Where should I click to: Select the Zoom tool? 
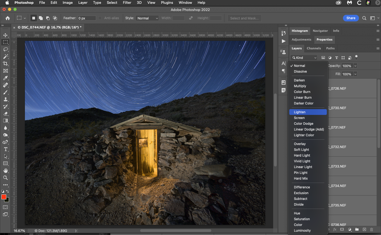[x=6, y=177]
